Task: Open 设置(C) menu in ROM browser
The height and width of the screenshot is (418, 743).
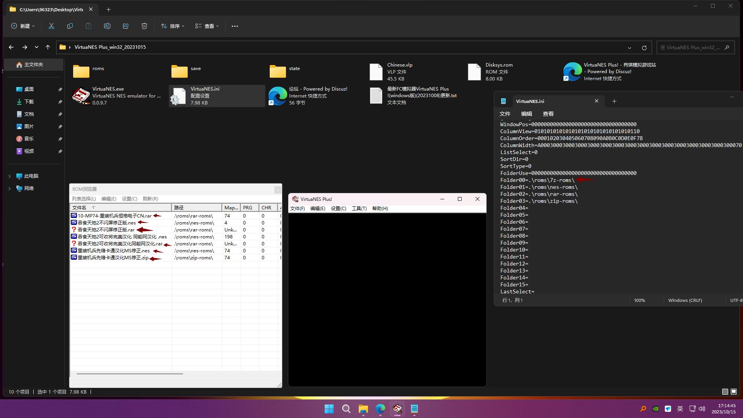Action: (x=130, y=199)
